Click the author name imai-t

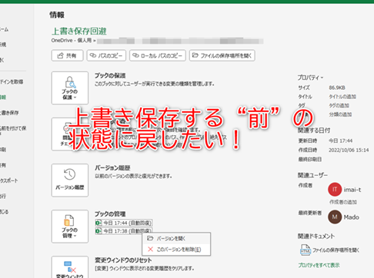coord(352,190)
